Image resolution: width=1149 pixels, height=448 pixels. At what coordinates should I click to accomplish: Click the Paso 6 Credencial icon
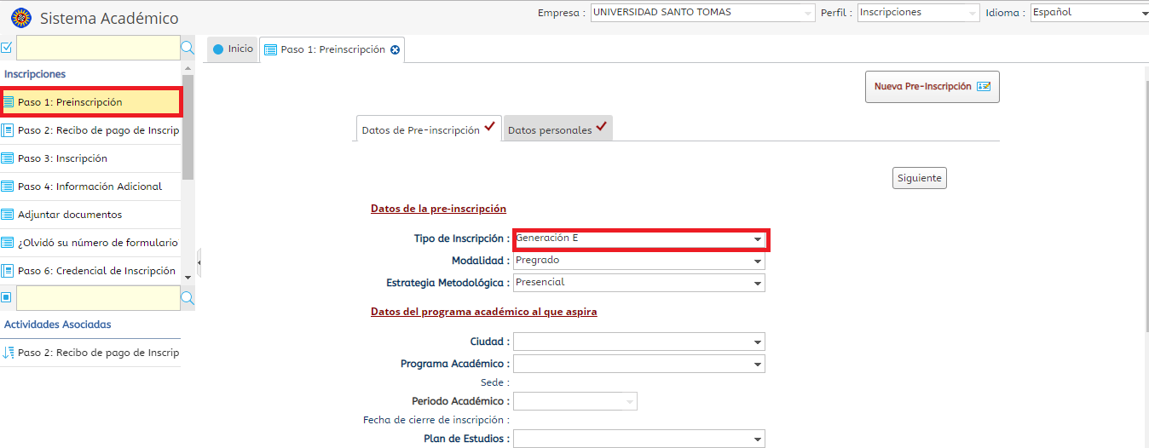pyautogui.click(x=8, y=271)
